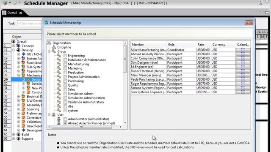The image size is (271, 152).
Task: Select Mary Manager rate cell USD200
Action: [x=203, y=75]
